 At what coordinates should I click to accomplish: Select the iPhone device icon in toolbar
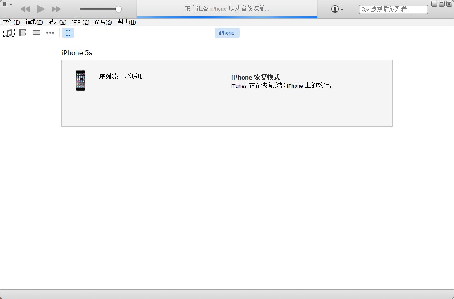[x=68, y=33]
